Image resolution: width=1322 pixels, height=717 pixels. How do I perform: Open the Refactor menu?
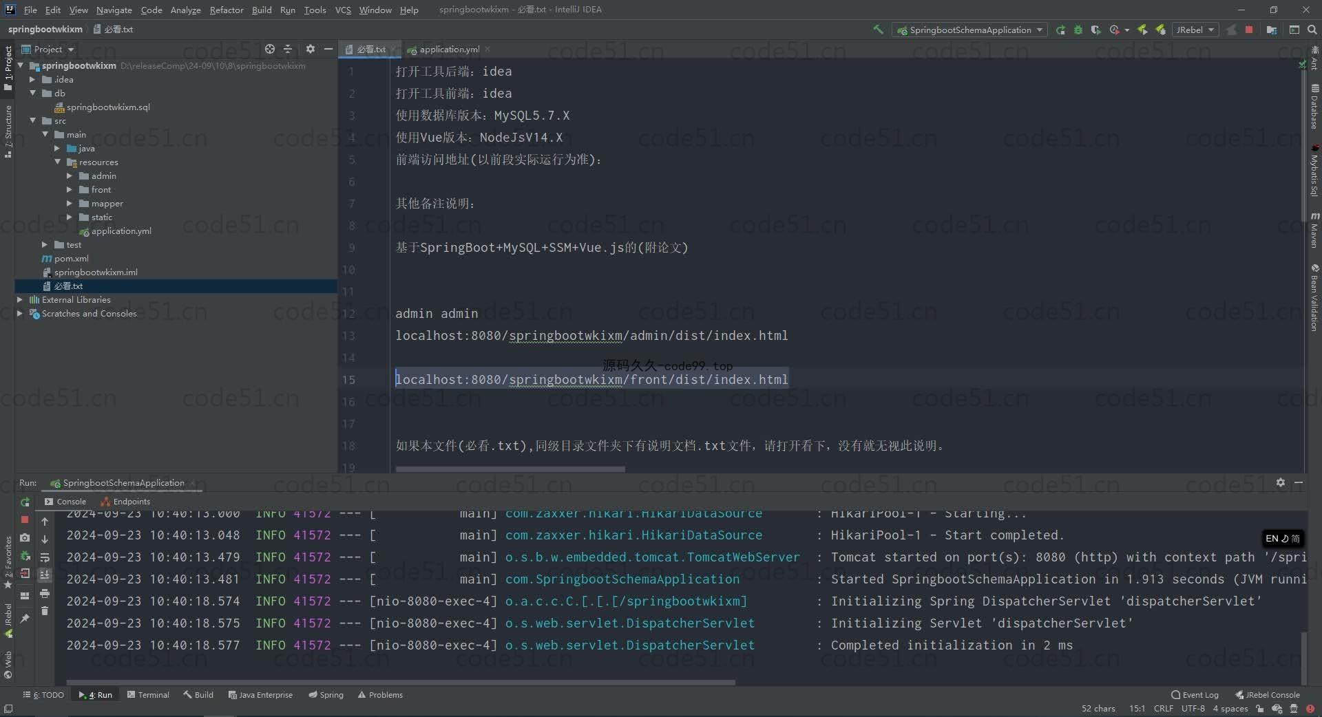227,10
